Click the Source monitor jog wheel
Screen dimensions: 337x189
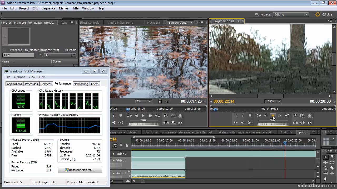(x=143, y=124)
